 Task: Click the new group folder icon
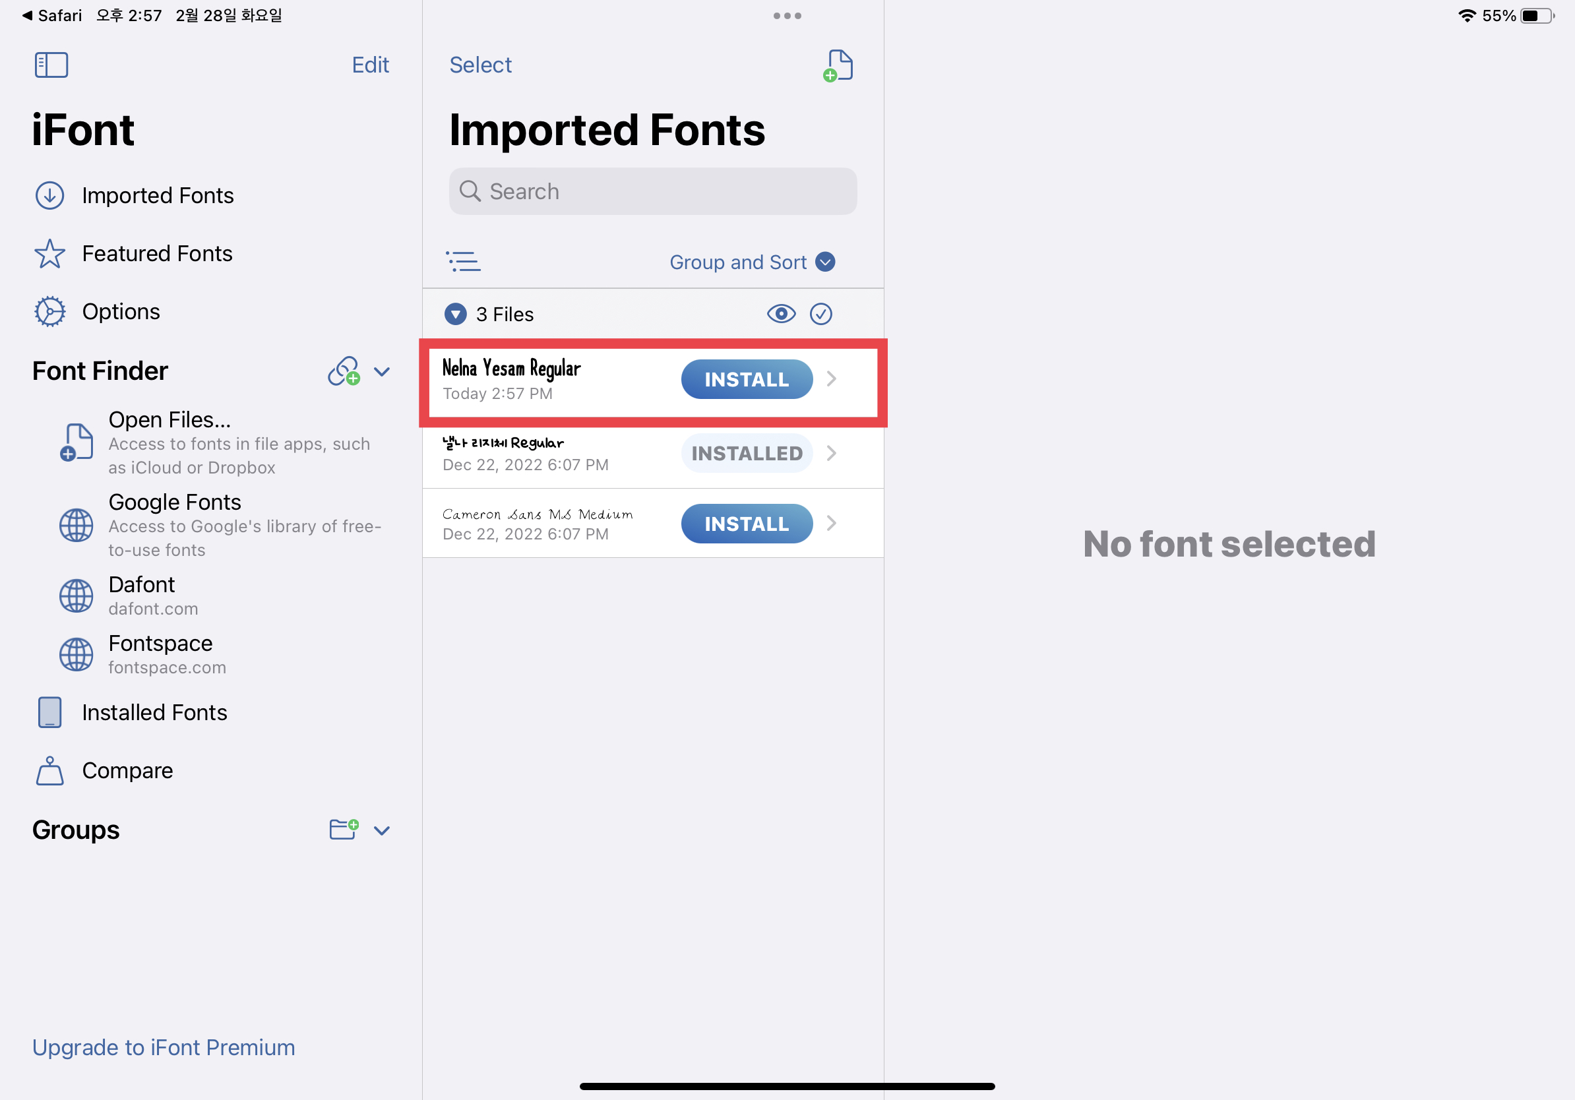[344, 829]
